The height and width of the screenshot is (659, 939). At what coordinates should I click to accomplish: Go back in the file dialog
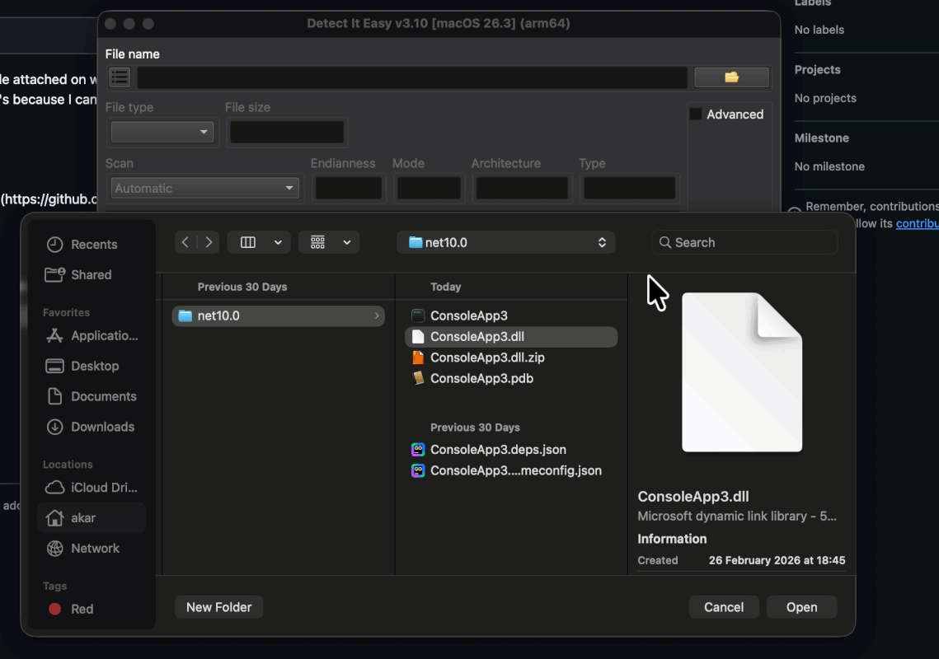tap(185, 242)
